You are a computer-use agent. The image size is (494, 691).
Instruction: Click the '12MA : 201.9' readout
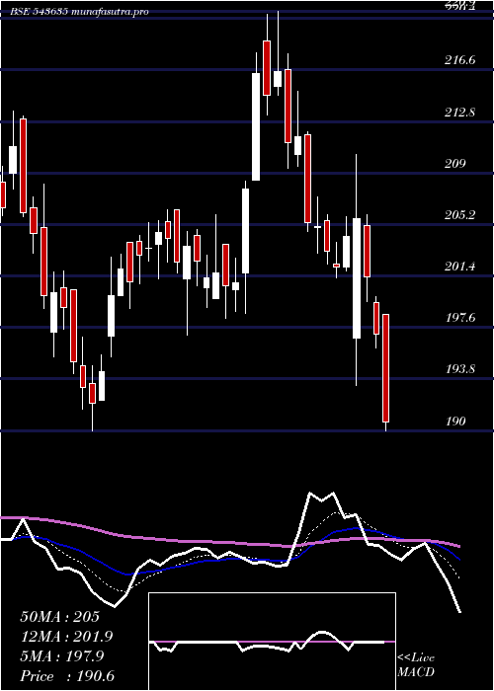pyautogui.click(x=66, y=637)
